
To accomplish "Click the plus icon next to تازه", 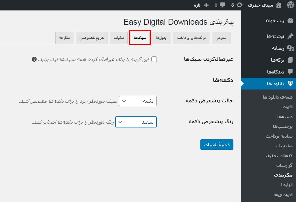I will point(206,5).
